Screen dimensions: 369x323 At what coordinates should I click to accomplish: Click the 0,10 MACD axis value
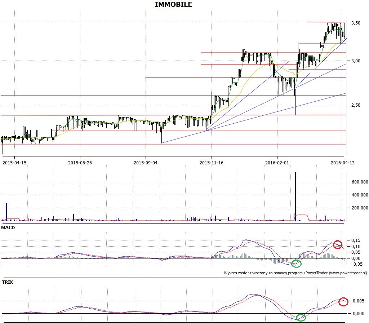(356, 247)
